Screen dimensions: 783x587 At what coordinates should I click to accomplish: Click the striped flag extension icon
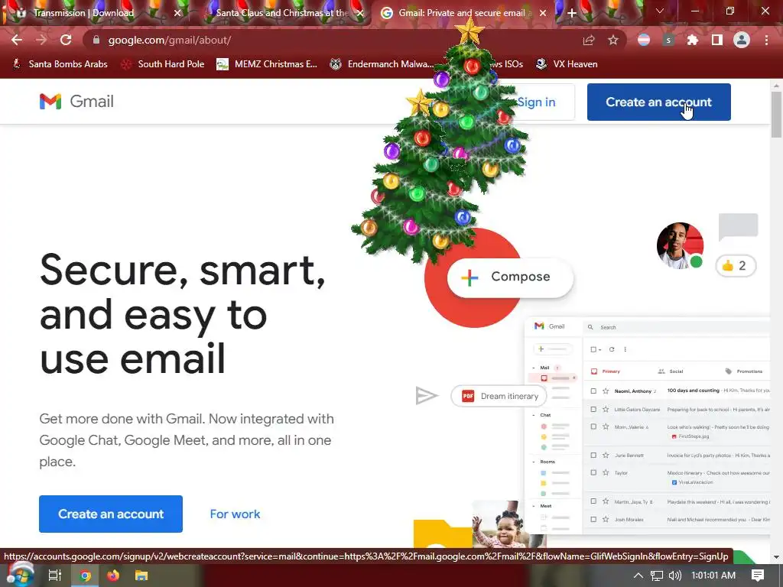[644, 40]
